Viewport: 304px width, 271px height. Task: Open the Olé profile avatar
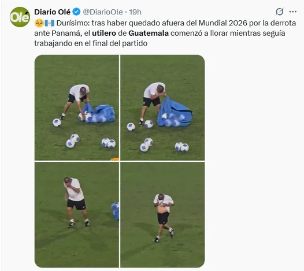pos(20,17)
